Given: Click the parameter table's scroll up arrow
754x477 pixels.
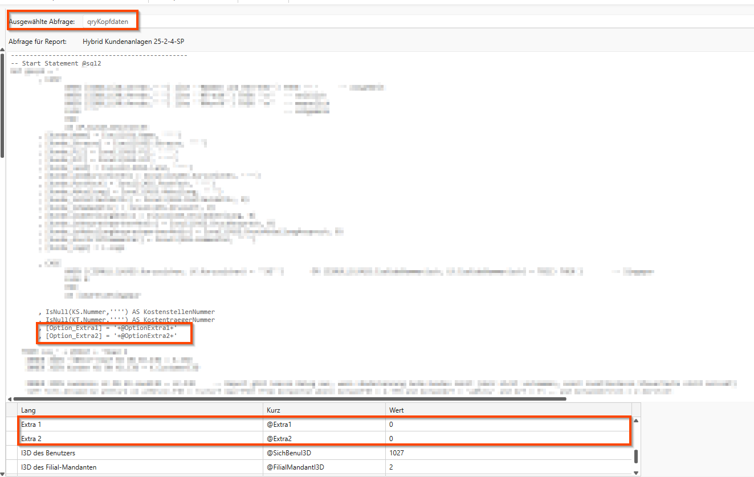Looking at the screenshot, I should pos(636,421).
